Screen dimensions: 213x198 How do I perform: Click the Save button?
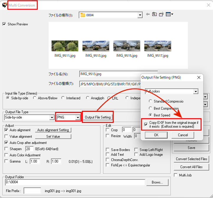(191, 148)
